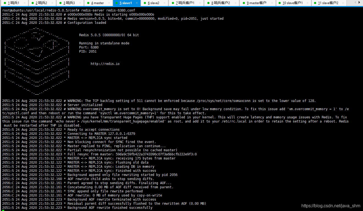Click 'Residual parent diff successfully flushed' line

click(x=104, y=204)
